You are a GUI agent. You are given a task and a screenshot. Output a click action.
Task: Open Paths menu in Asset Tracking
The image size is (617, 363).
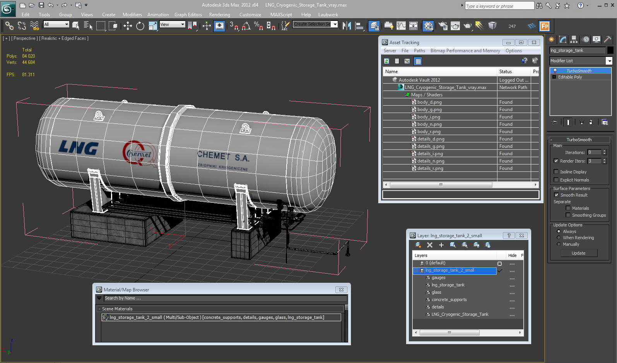pos(419,51)
